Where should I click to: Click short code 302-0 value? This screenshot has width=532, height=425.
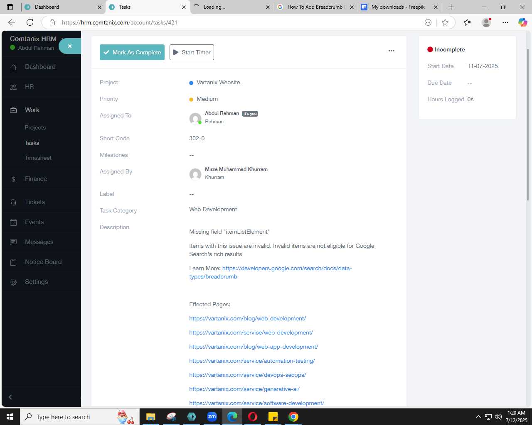click(x=197, y=138)
